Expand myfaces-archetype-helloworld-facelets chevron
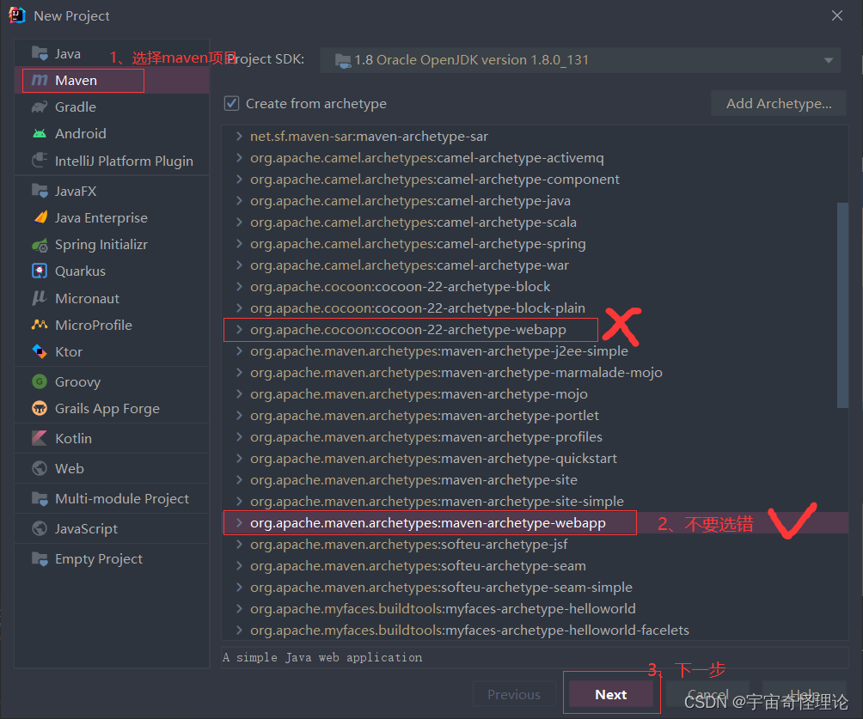 (x=239, y=630)
